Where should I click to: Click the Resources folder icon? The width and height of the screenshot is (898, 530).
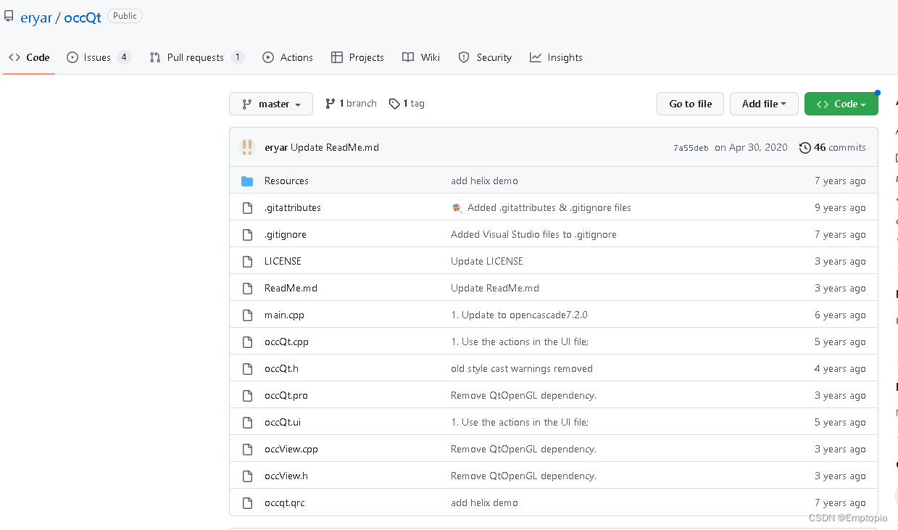247,181
